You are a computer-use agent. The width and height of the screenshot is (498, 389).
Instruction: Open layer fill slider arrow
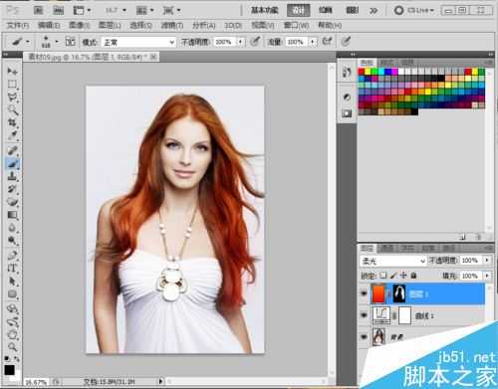[x=487, y=276]
